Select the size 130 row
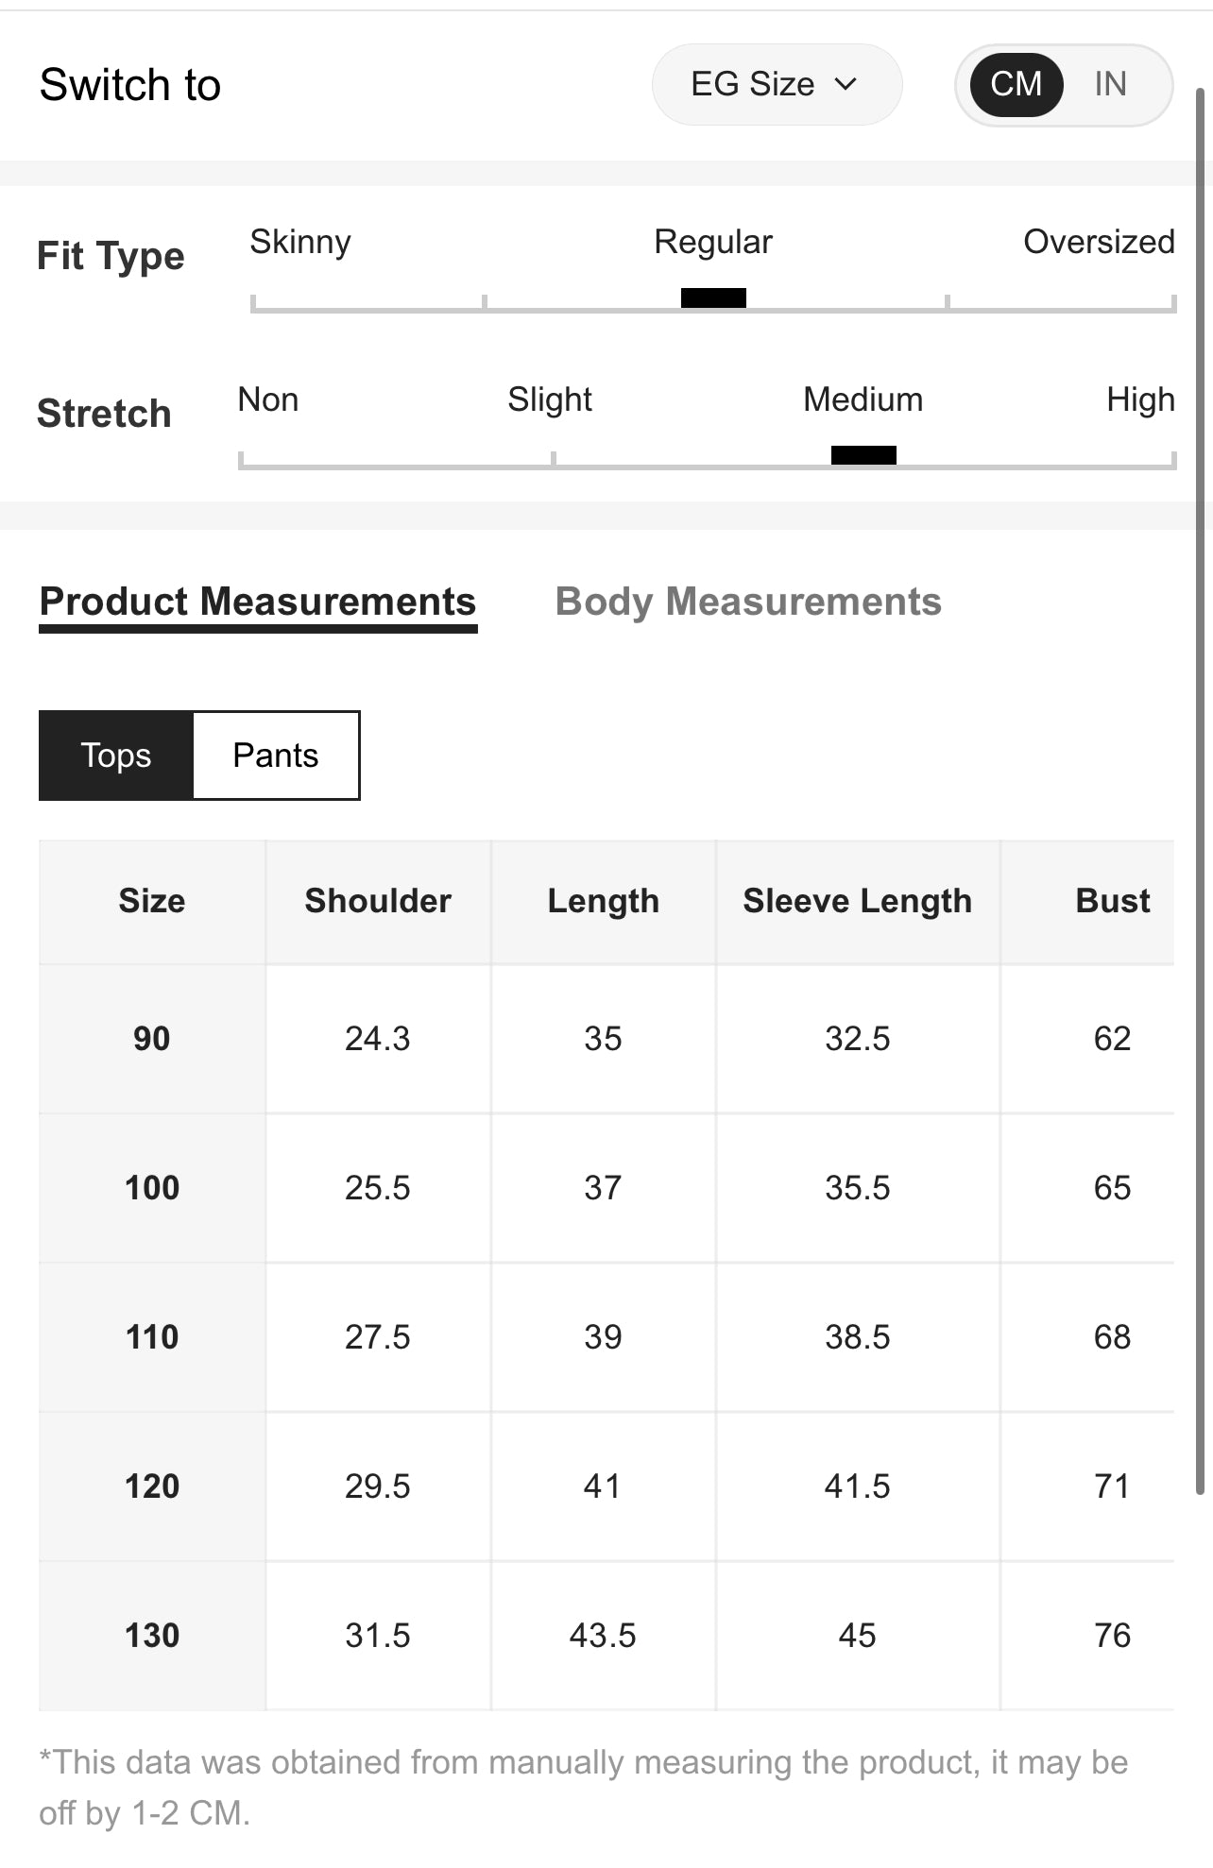This screenshot has width=1213, height=1868. [606, 1636]
